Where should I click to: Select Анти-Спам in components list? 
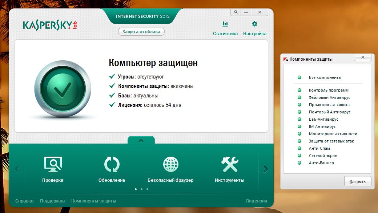pos(319,148)
